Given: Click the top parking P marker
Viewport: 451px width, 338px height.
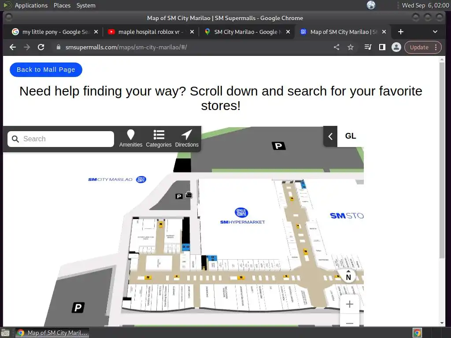Looking at the screenshot, I should click(x=278, y=146).
